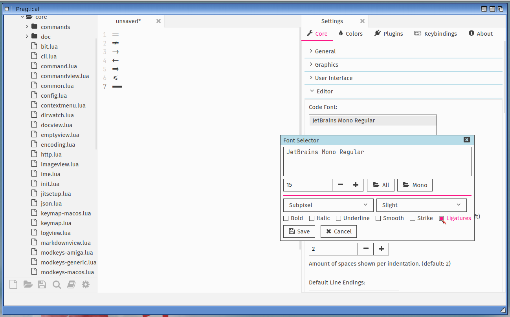Viewport: 510px width, 317px height.
Task: Click the save disk icon in bottom toolbar
Action: (x=42, y=284)
